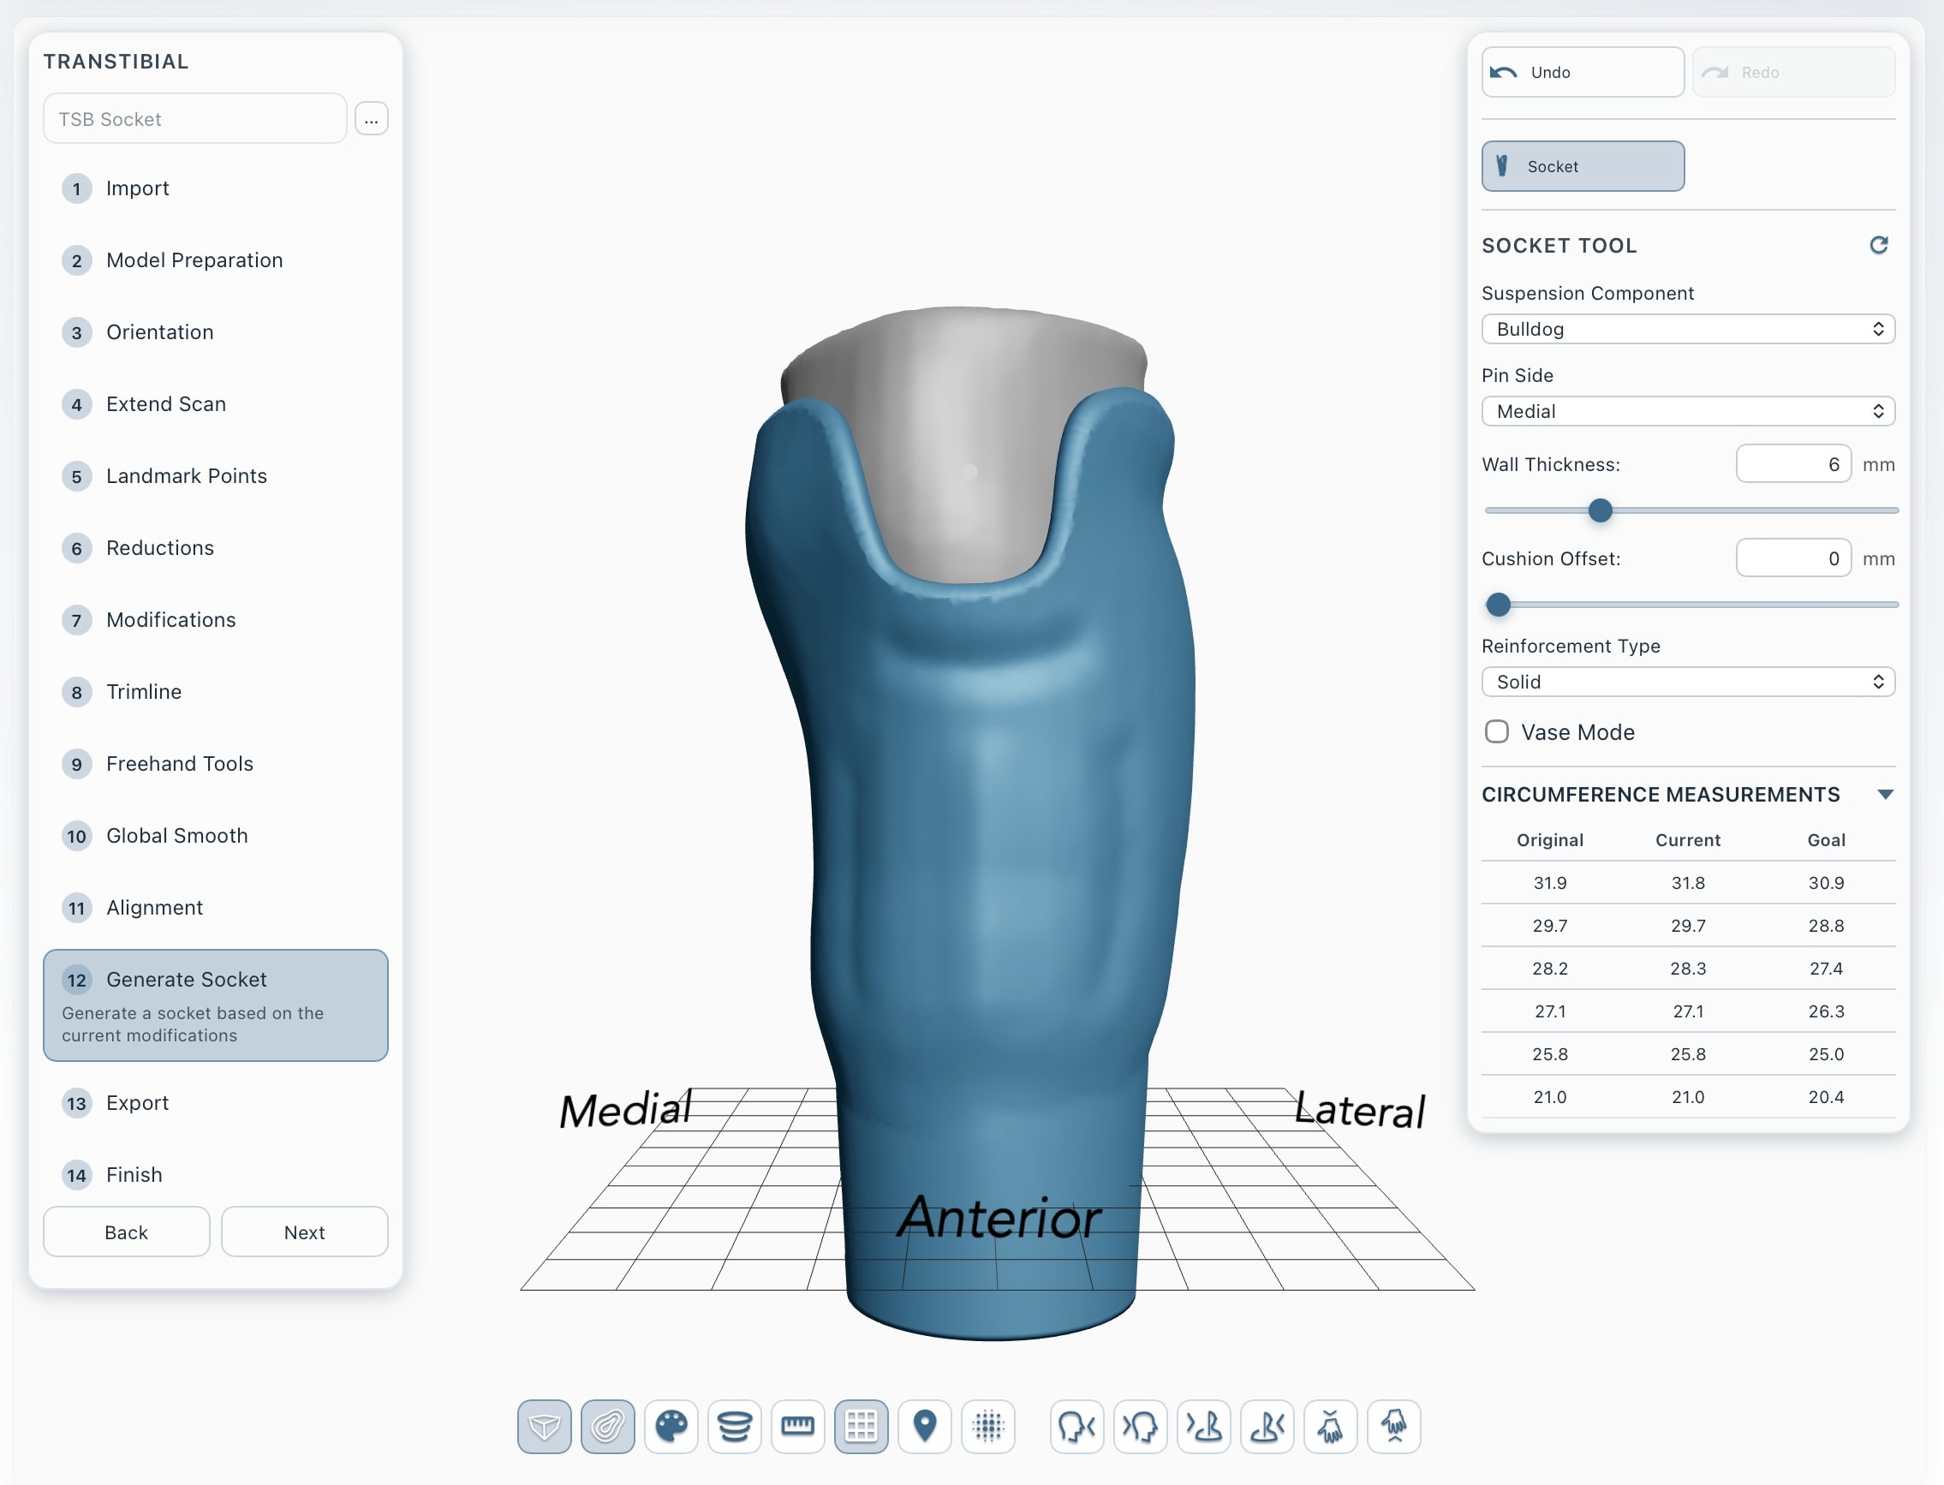
Task: Click the stacked layers slices icon
Action: (735, 1426)
